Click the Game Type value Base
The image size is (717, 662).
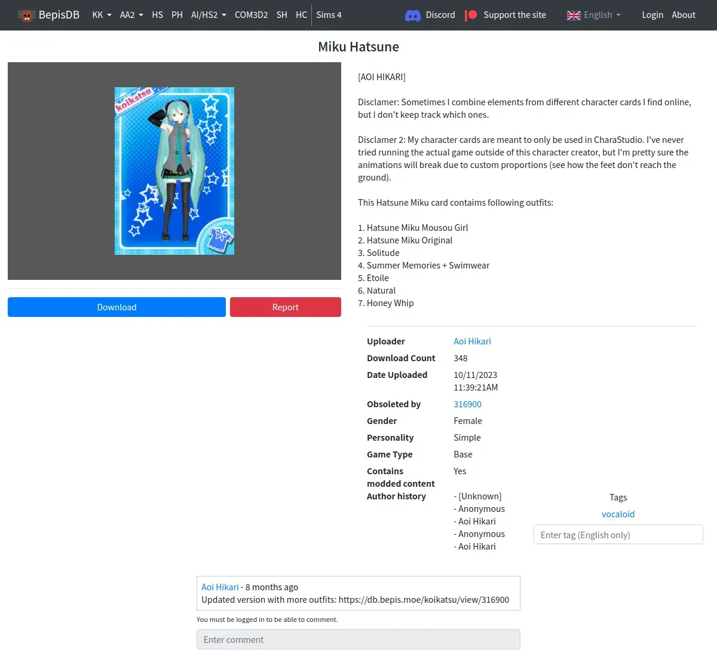463,454
